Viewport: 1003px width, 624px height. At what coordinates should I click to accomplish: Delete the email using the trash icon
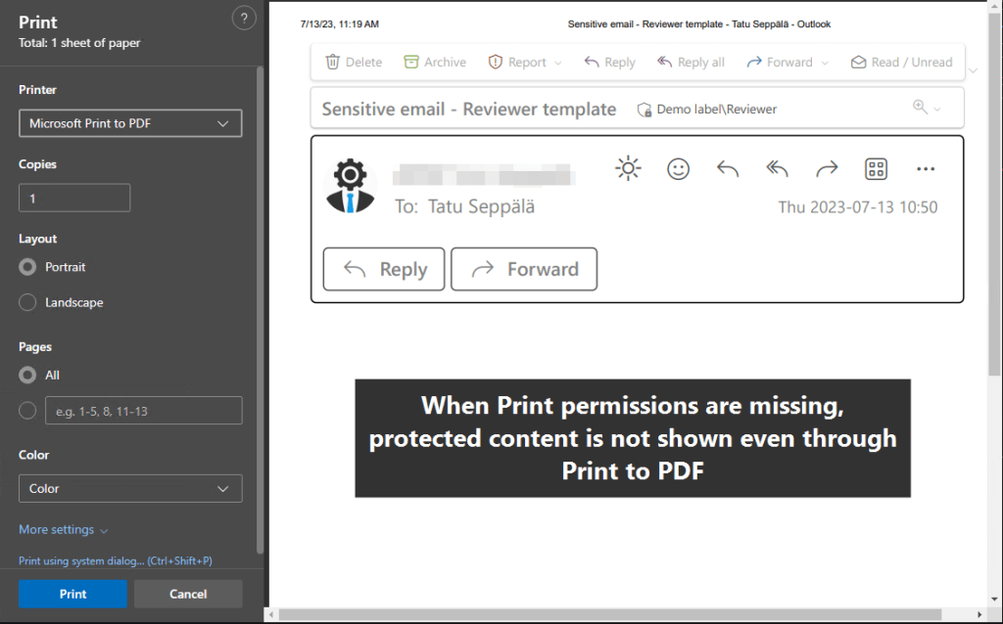[x=332, y=62]
